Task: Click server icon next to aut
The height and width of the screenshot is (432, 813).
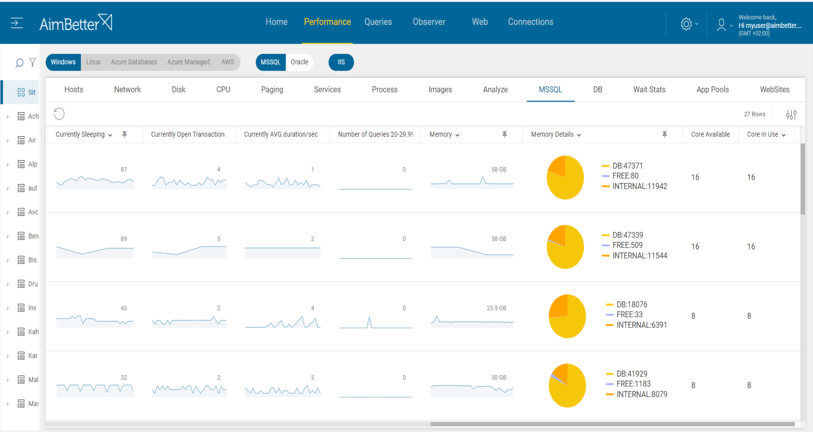Action: tap(21, 188)
